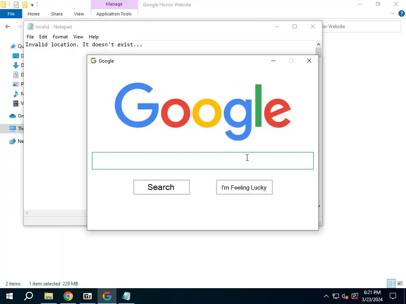This screenshot has height=304, width=406.
Task: Open the File tab in File Explorer
Action: [11, 14]
